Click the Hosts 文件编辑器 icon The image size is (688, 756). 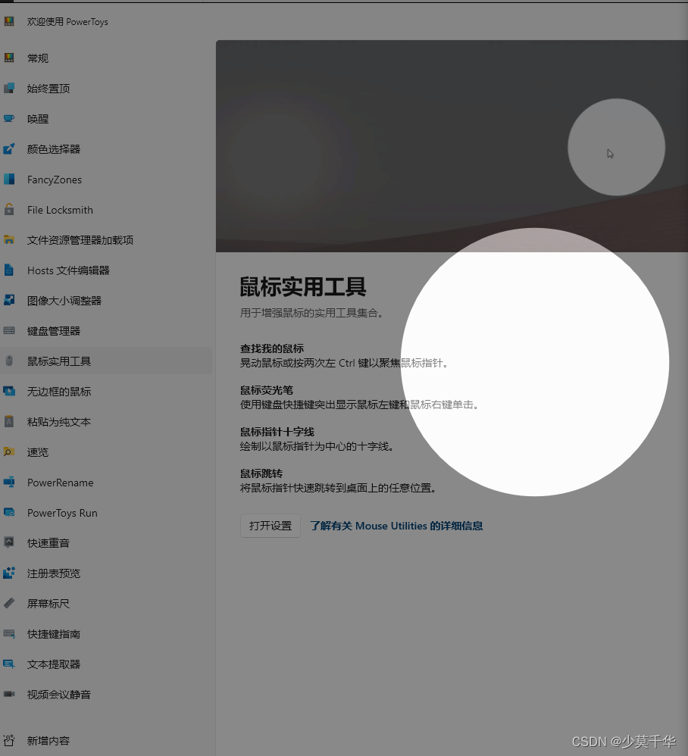[8, 270]
